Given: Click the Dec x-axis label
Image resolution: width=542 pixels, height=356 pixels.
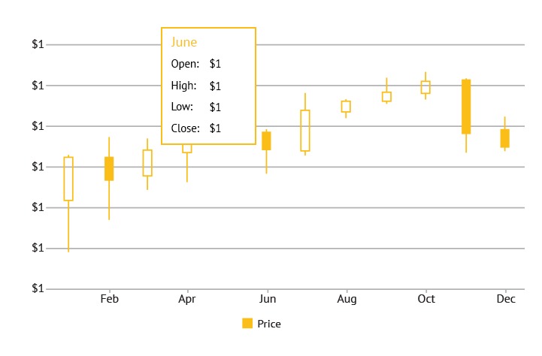Looking at the screenshot, I should pyautogui.click(x=505, y=299).
